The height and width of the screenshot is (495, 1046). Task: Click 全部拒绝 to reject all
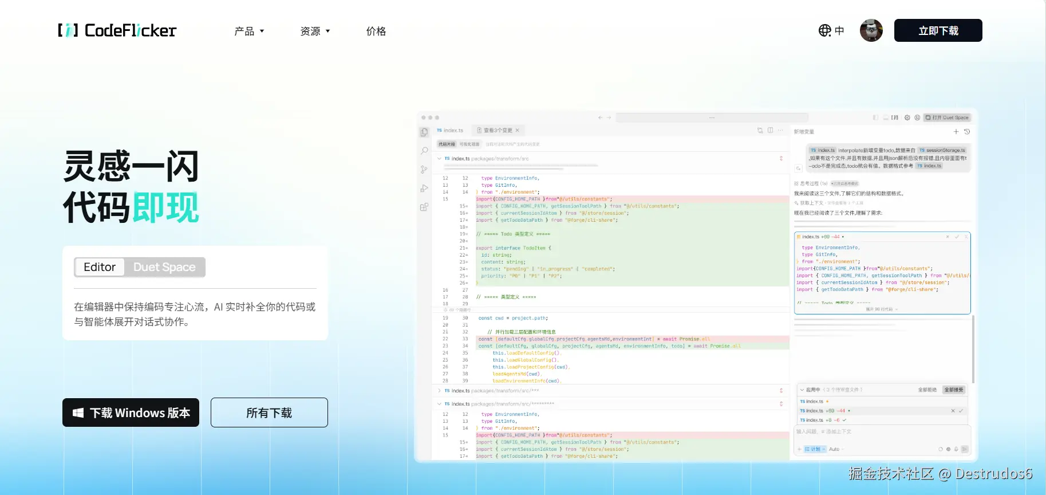pyautogui.click(x=927, y=390)
